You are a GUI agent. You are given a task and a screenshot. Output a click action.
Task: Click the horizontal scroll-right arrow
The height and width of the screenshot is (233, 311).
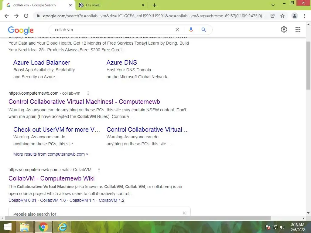(303, 218)
